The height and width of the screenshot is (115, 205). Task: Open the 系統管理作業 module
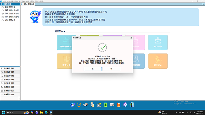[x=10, y=94]
